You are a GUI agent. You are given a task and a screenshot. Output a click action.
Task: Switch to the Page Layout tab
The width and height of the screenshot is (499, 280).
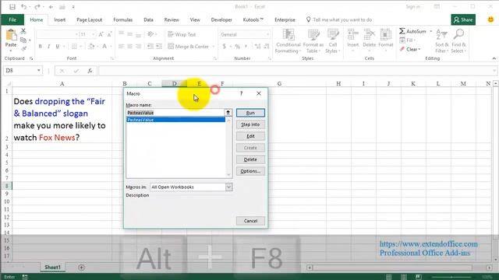click(89, 19)
